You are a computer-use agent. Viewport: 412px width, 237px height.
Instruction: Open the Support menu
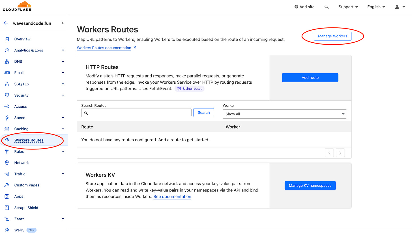(x=348, y=6)
